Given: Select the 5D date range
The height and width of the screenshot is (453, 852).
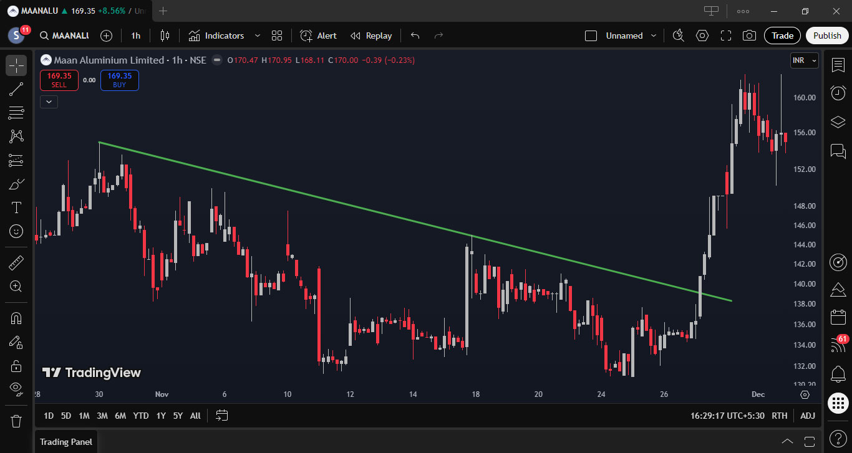Looking at the screenshot, I should [66, 416].
